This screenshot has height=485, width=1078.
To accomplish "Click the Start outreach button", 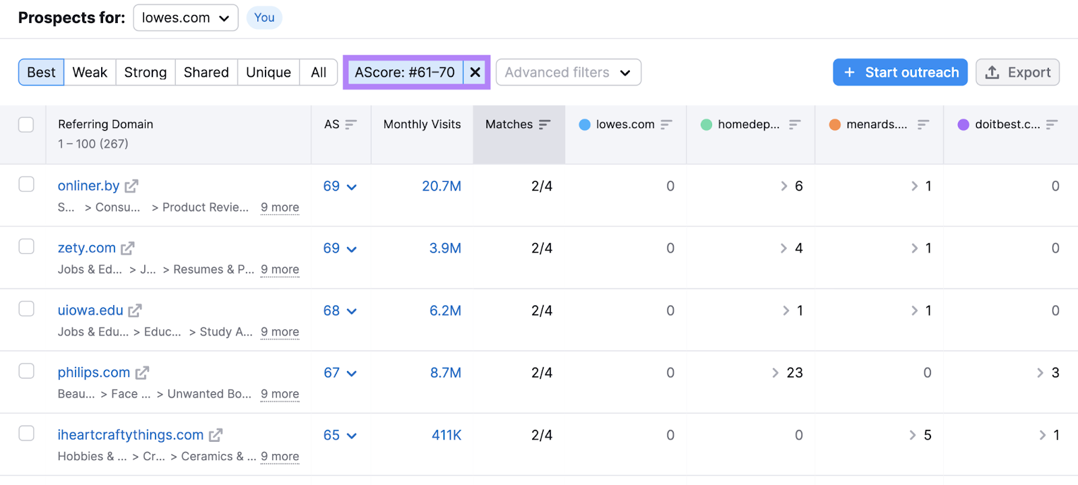I will 900,72.
